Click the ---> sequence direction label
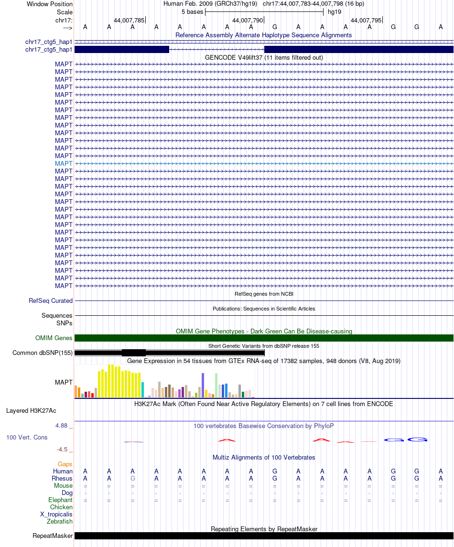 [68, 28]
